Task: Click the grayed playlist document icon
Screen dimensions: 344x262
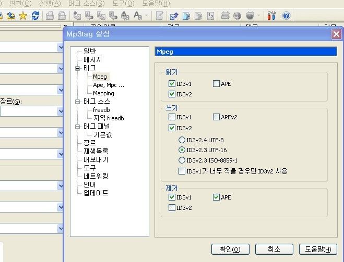Action: click(198, 16)
